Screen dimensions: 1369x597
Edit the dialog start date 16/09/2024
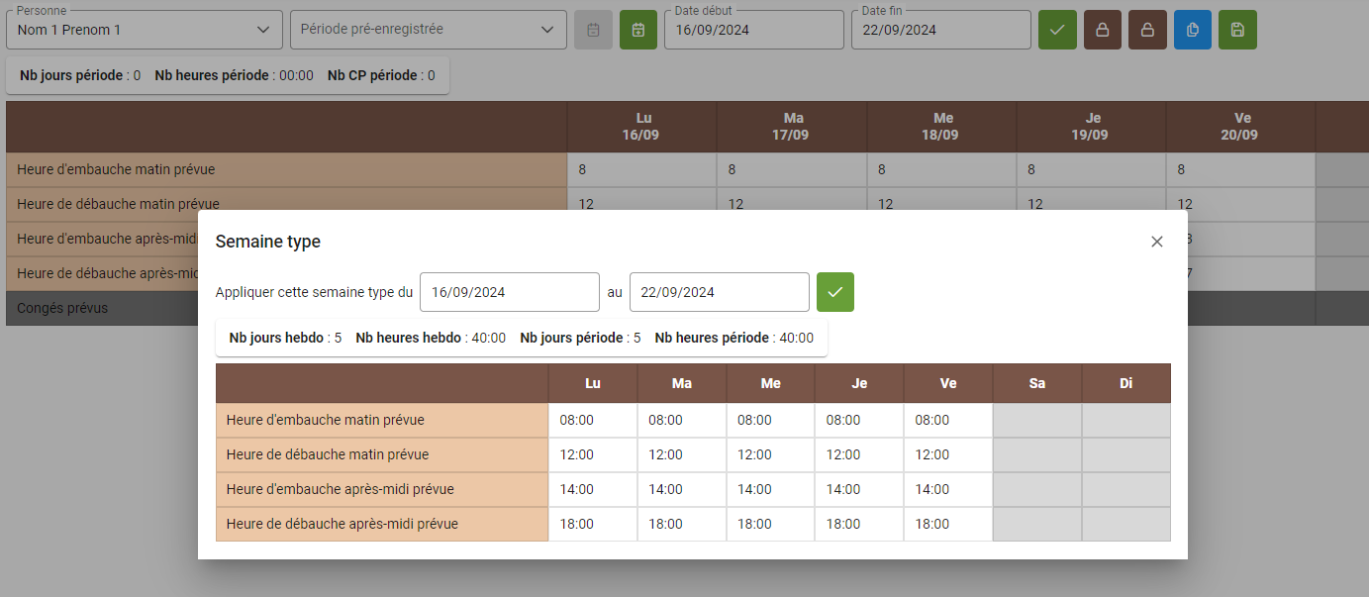509,292
